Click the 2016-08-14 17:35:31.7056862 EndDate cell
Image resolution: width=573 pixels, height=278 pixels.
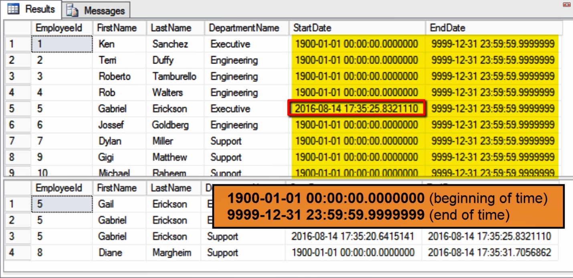pos(490,253)
